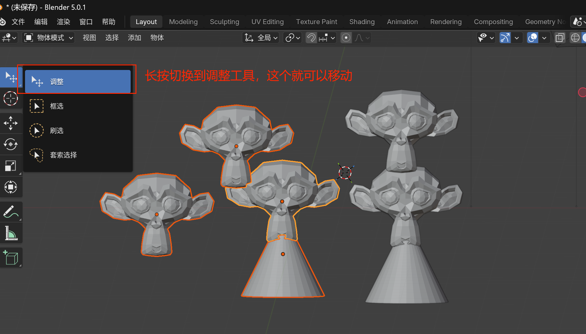Select the Annotate pencil tool
The image size is (586, 334).
tap(11, 211)
